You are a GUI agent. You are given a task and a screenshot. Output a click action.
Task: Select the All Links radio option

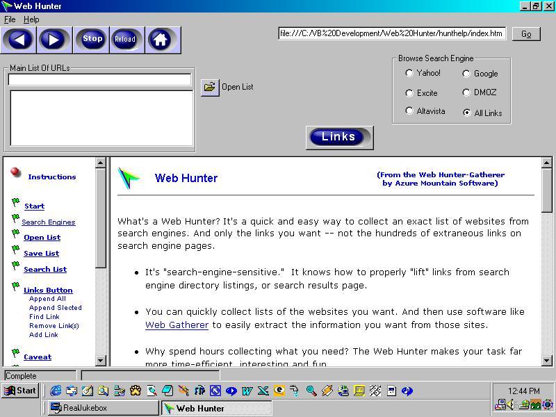tap(467, 113)
